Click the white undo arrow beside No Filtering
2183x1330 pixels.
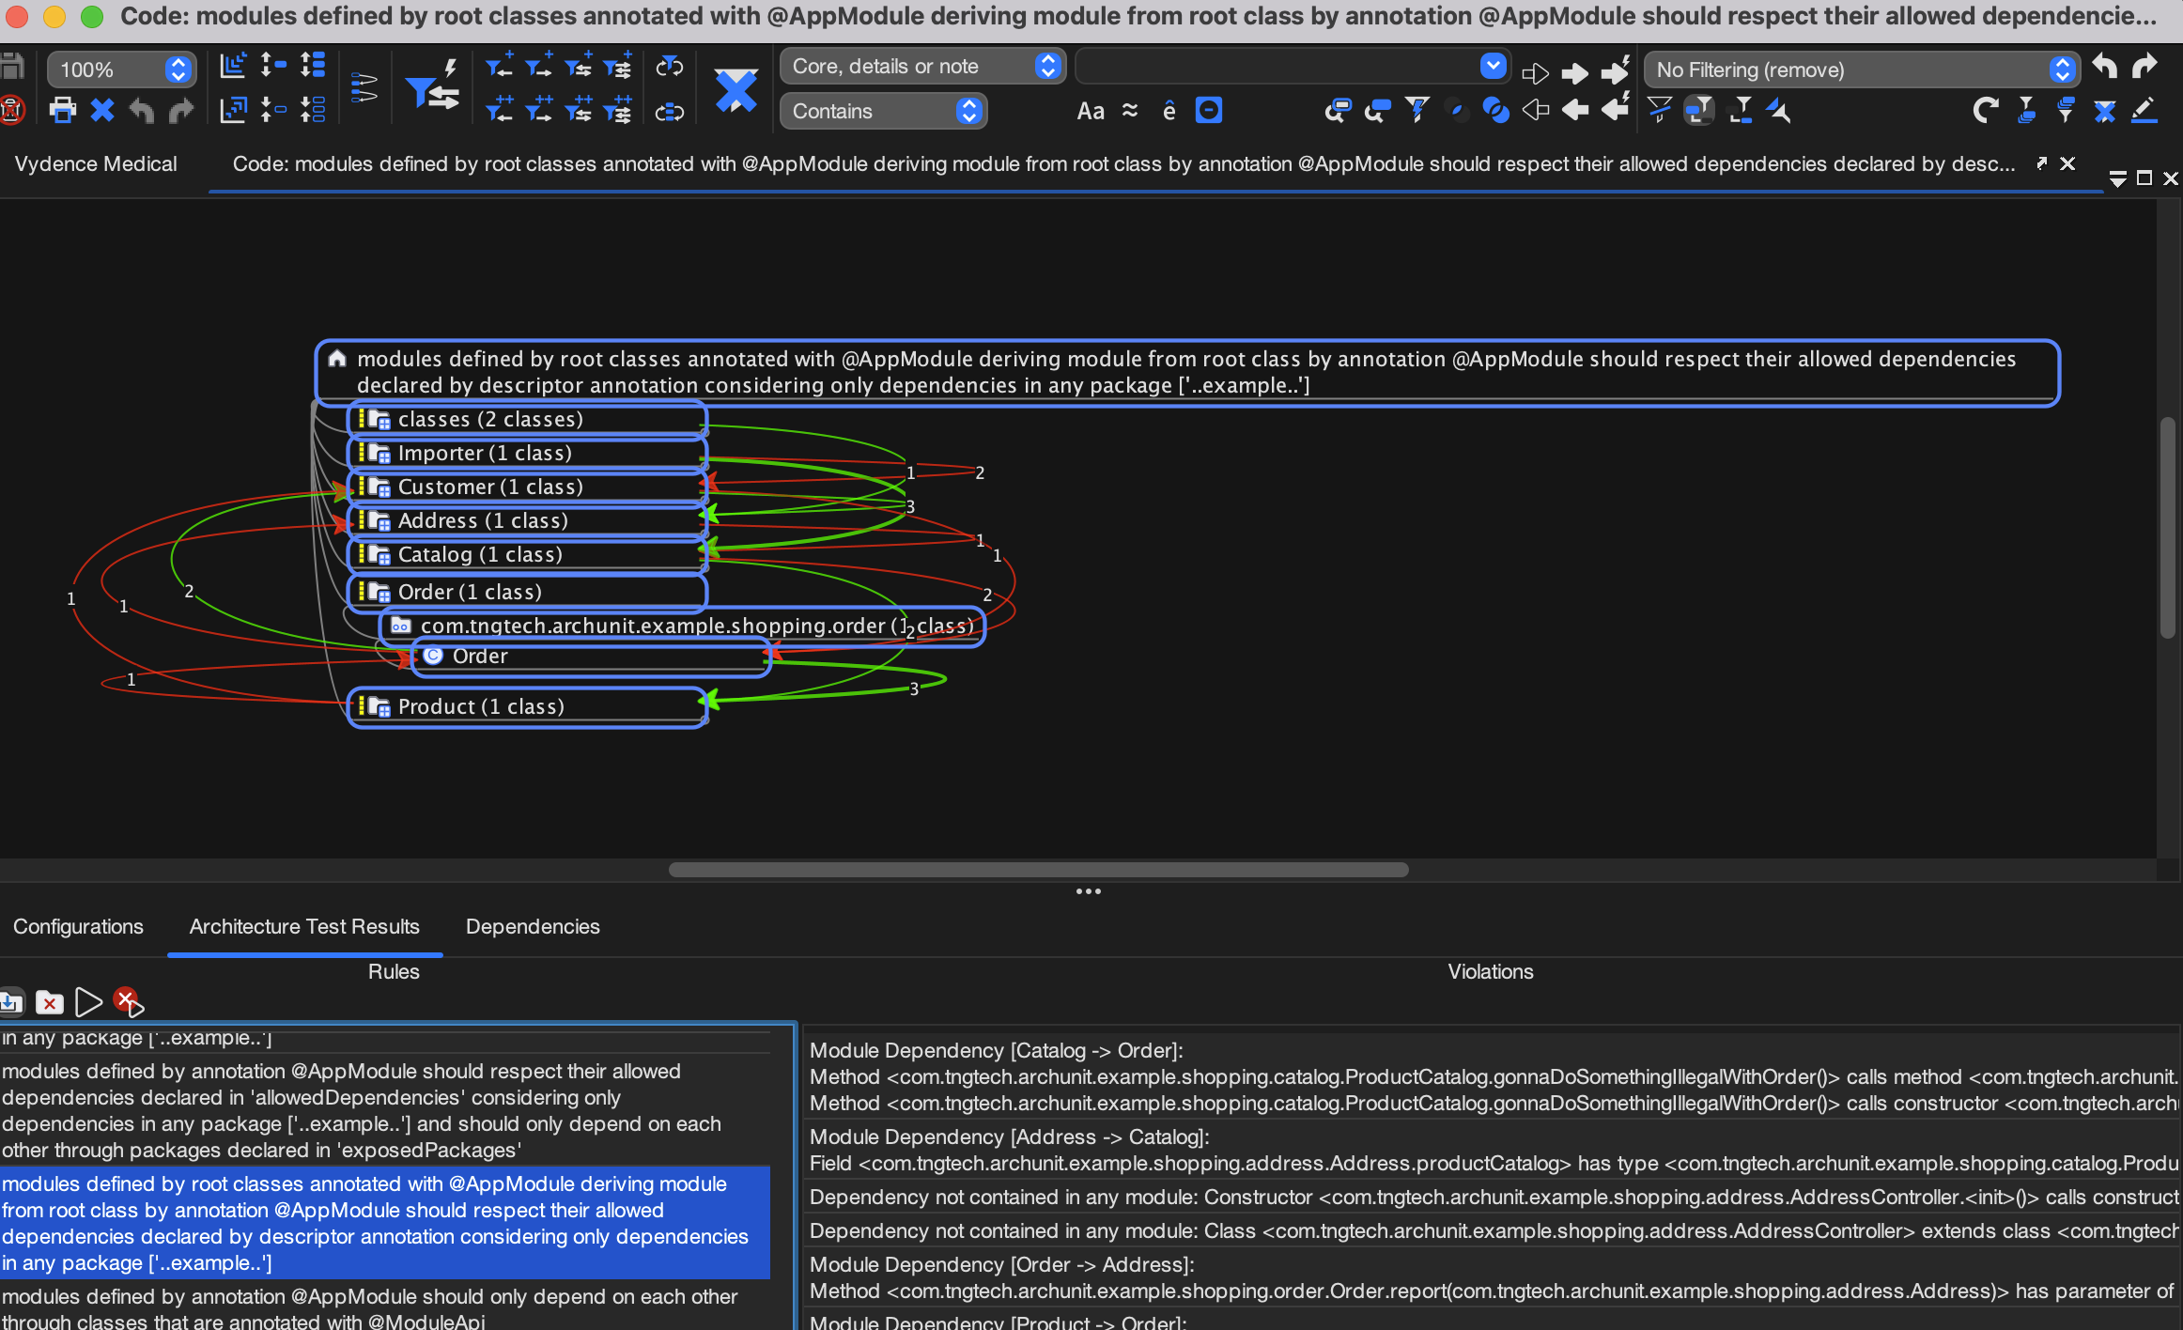point(2105,67)
